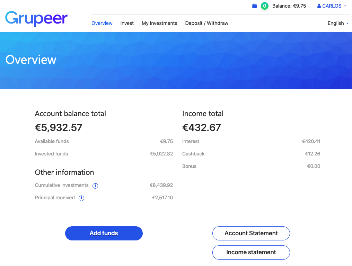Image resolution: width=352 pixels, height=266 pixels.
Task: Navigate to Deposit / Withdraw
Action: click(207, 23)
